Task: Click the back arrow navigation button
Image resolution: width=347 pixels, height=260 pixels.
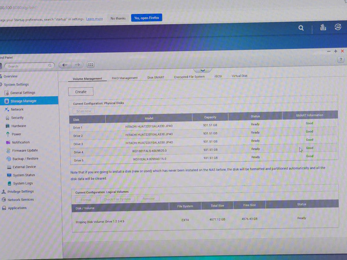Action: pos(65,65)
